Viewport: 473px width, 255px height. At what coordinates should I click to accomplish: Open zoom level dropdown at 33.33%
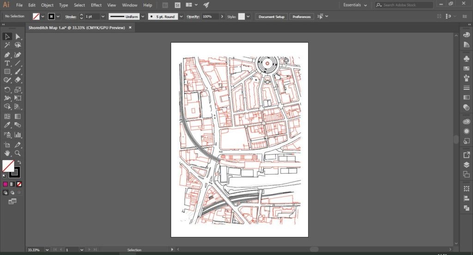tap(47, 250)
